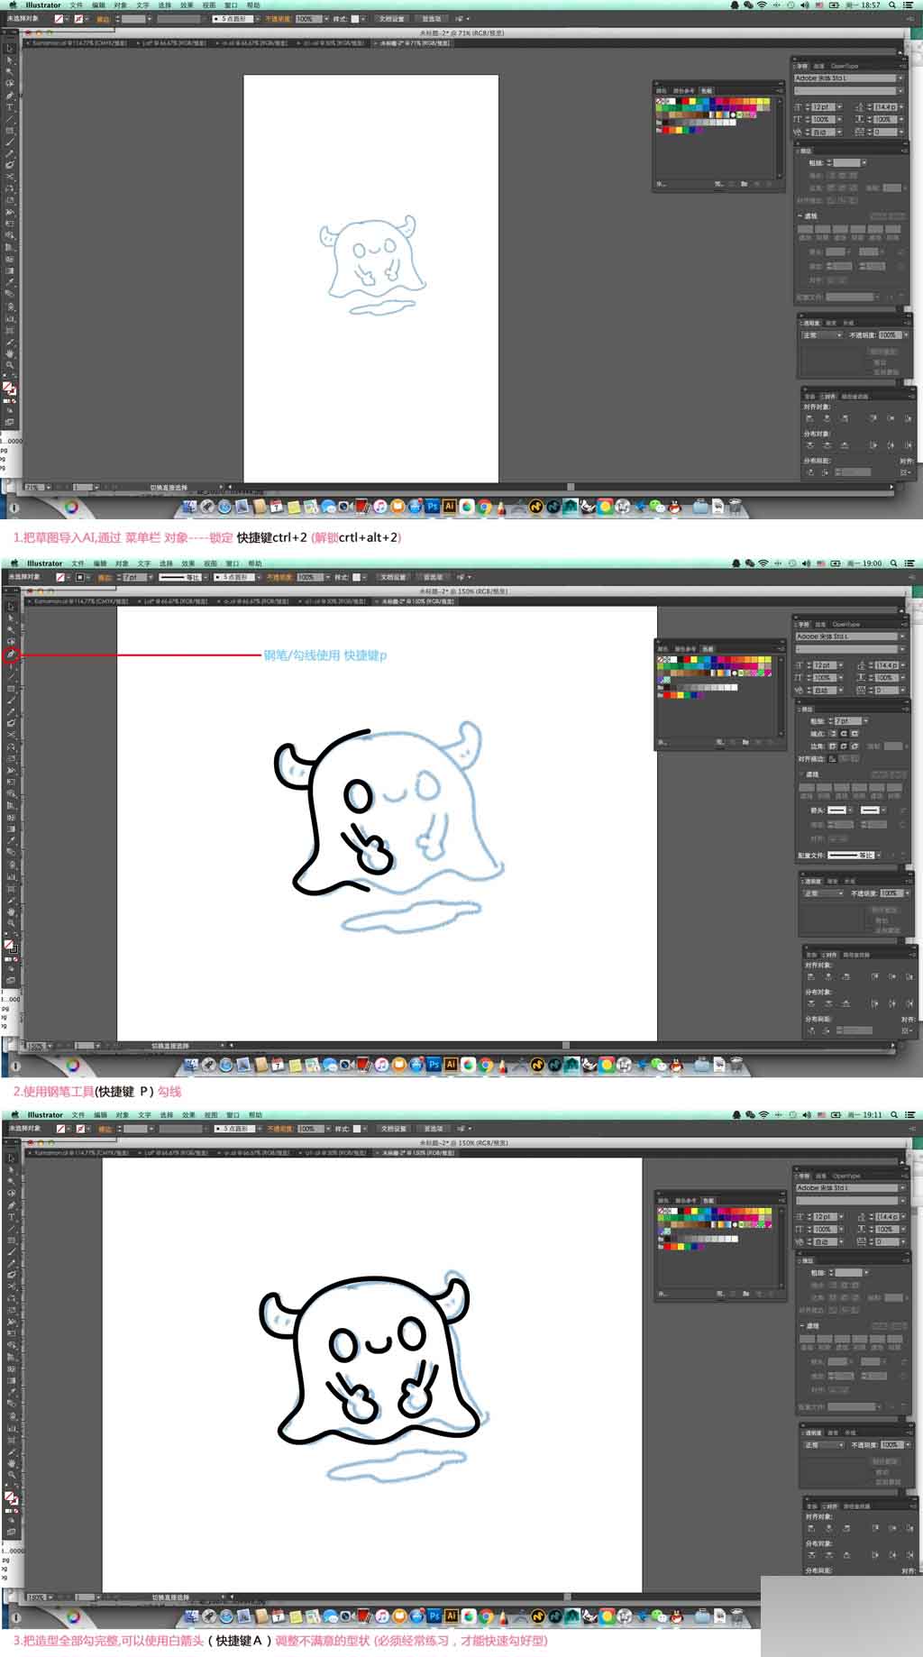923x1657 pixels.
Task: Switch to 色板 swatches tab, top screenshot
Action: coord(706,91)
